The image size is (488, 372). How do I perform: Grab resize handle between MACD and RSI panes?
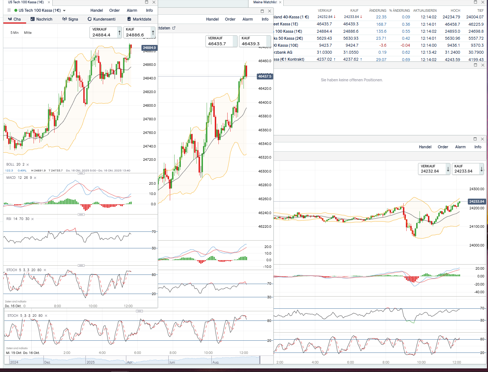coord(81,215)
